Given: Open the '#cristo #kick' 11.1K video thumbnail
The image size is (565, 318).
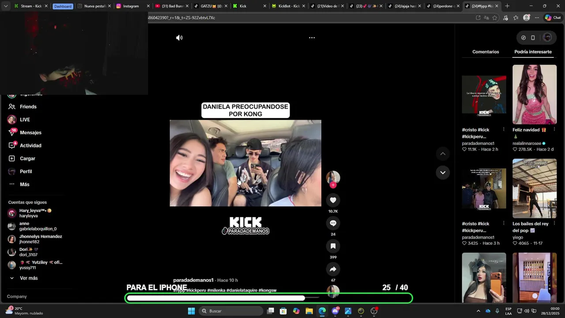Looking at the screenshot, I should pos(484,95).
